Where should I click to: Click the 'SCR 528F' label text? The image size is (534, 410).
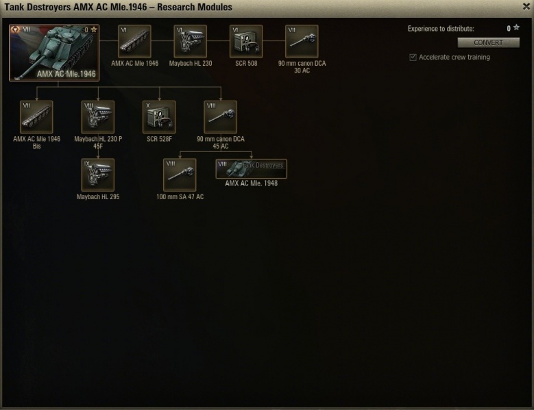[x=159, y=139]
